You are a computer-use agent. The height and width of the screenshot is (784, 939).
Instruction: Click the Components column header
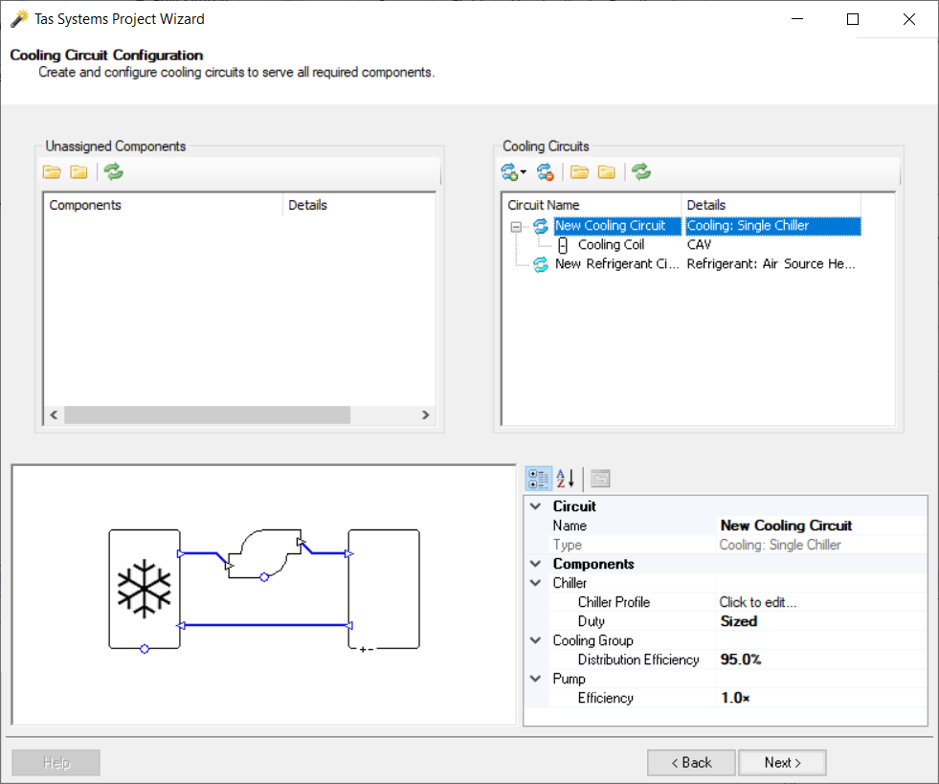click(x=164, y=205)
